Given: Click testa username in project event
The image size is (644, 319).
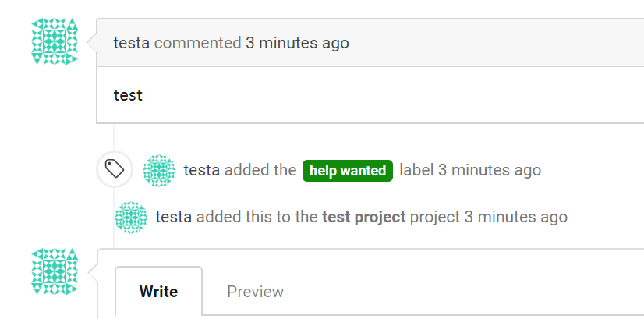Looking at the screenshot, I should [x=173, y=217].
